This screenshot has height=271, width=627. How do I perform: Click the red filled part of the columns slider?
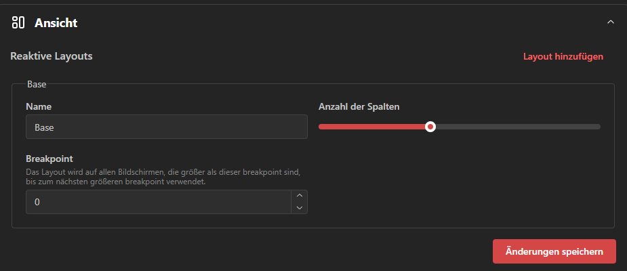pos(373,127)
